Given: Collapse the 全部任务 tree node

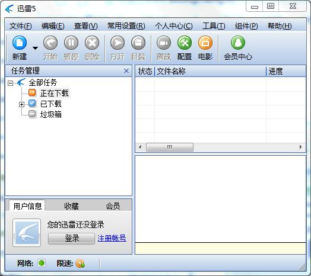Looking at the screenshot, I should tap(10, 83).
